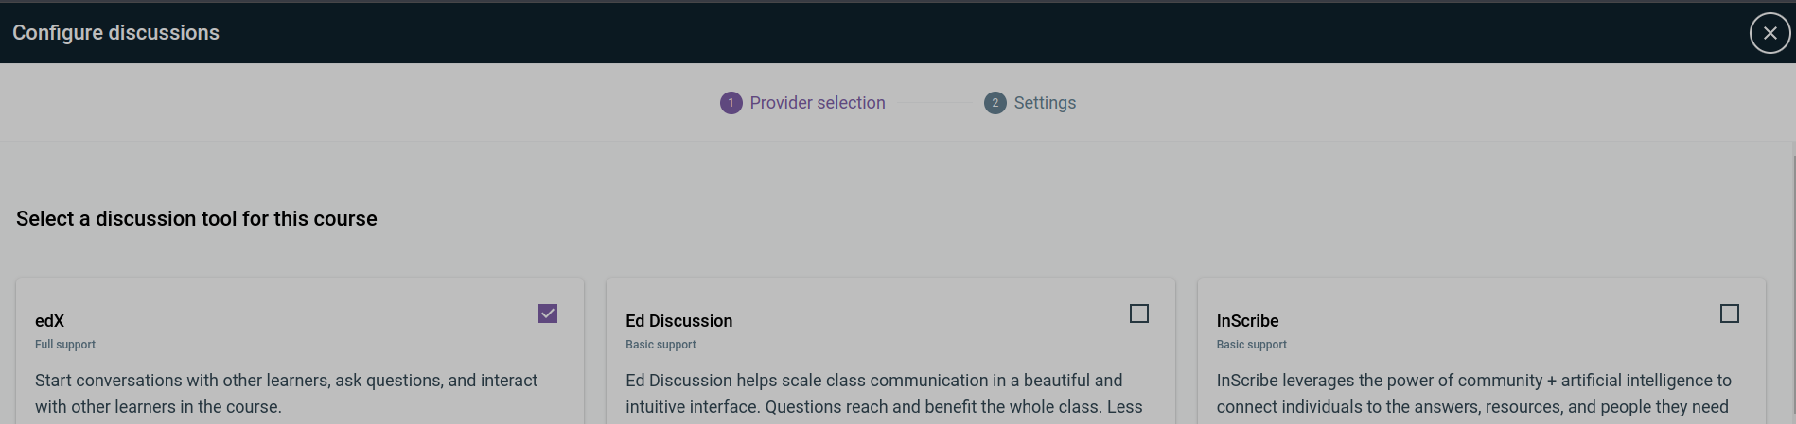1796x424 pixels.
Task: Switch to the Settings step
Action: coord(1044,103)
